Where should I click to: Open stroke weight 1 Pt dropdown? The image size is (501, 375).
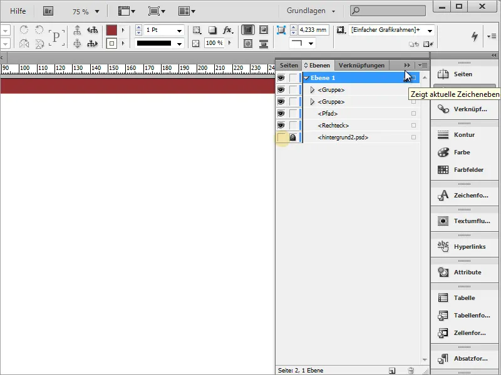(x=179, y=31)
